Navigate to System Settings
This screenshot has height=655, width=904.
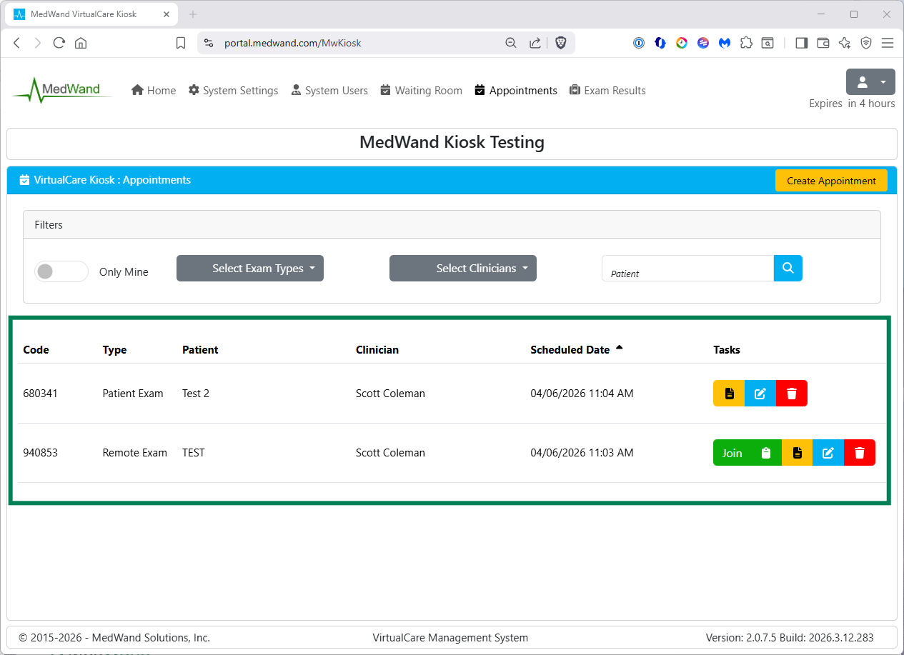[x=233, y=91]
